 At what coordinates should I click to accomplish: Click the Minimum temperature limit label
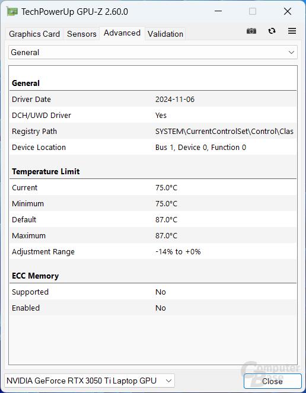[28, 203]
